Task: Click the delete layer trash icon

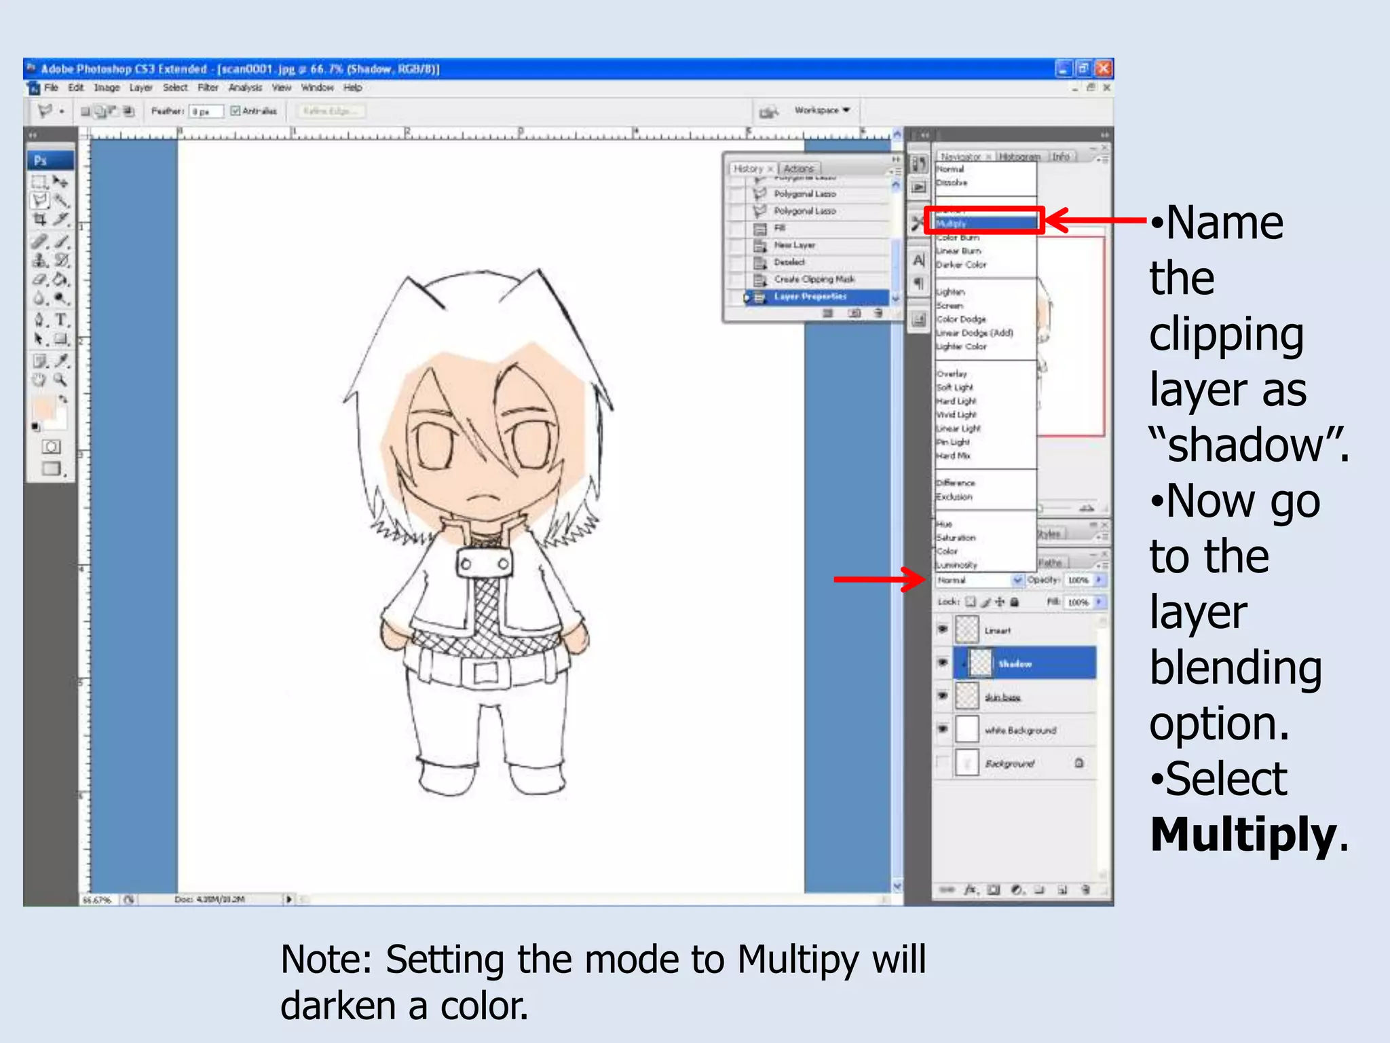Action: click(1085, 890)
